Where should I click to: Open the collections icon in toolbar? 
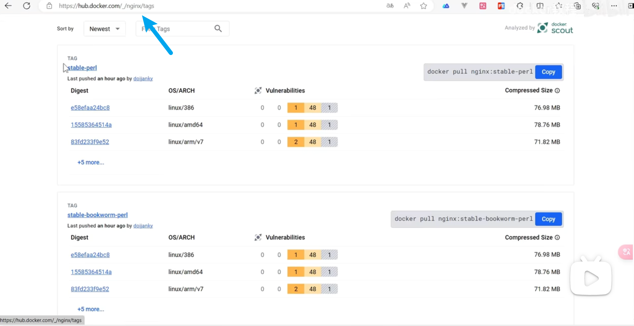point(577,6)
